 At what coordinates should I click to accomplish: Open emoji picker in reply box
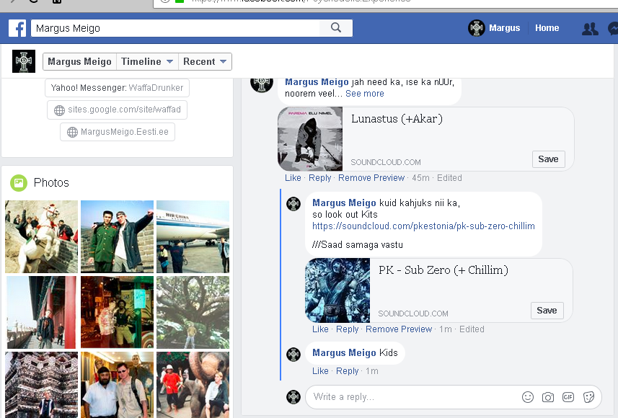click(528, 396)
